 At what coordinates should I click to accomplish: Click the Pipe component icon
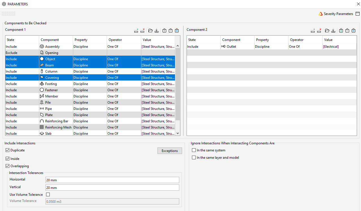click(x=42, y=109)
